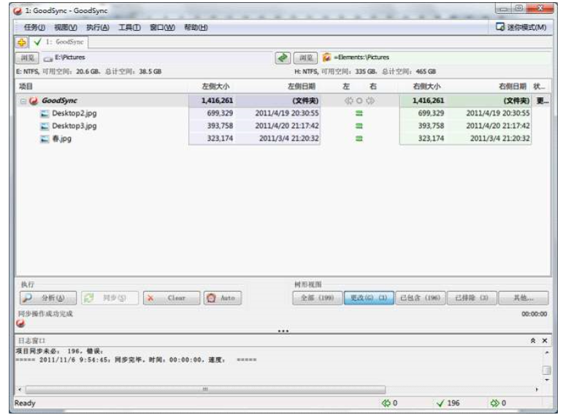Click the right 浏览 browse button

tap(305, 58)
